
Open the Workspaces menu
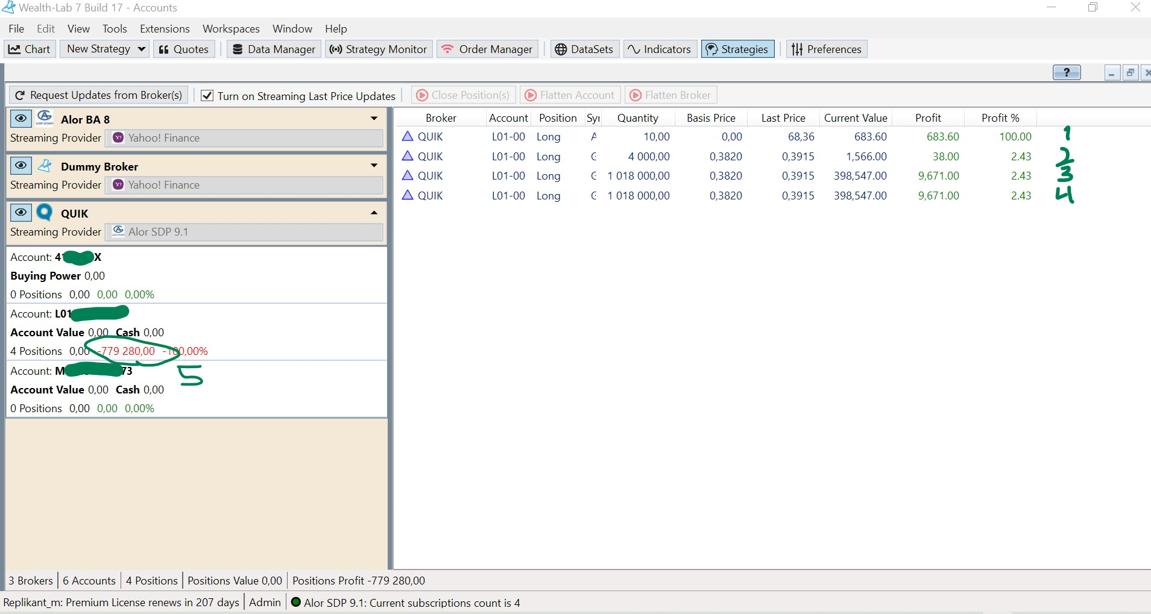point(231,29)
